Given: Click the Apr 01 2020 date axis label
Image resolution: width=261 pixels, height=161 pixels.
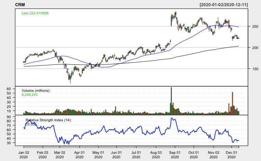Looking at the screenshot, I should pyautogui.click(x=79, y=155).
